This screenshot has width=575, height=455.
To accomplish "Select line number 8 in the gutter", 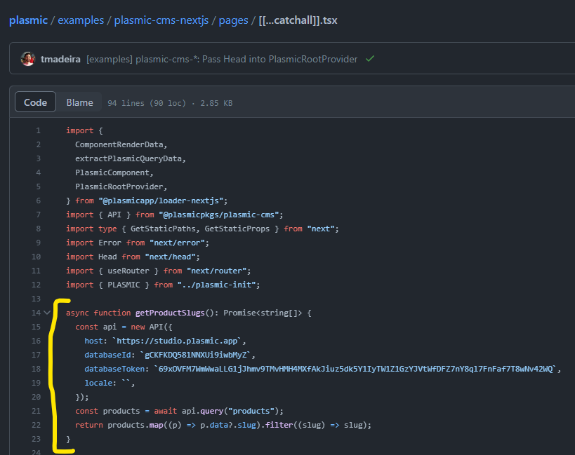I will tap(38, 229).
